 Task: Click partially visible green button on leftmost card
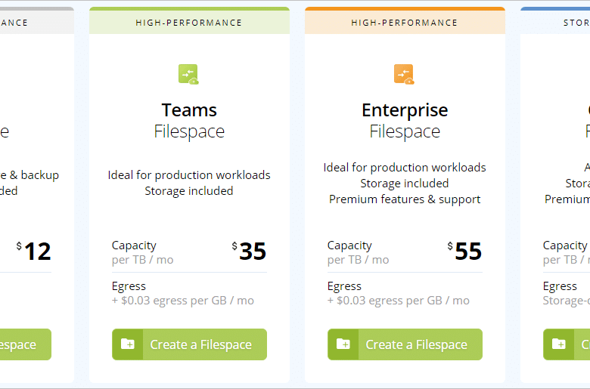click(26, 344)
